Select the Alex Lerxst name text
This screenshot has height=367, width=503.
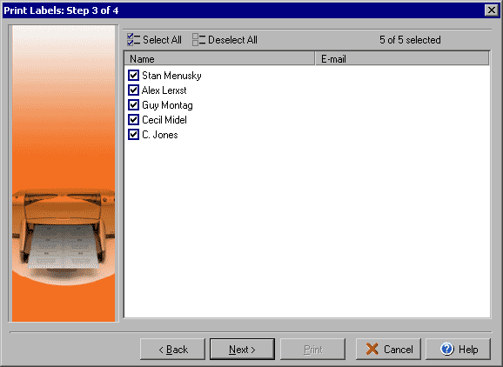pos(164,90)
